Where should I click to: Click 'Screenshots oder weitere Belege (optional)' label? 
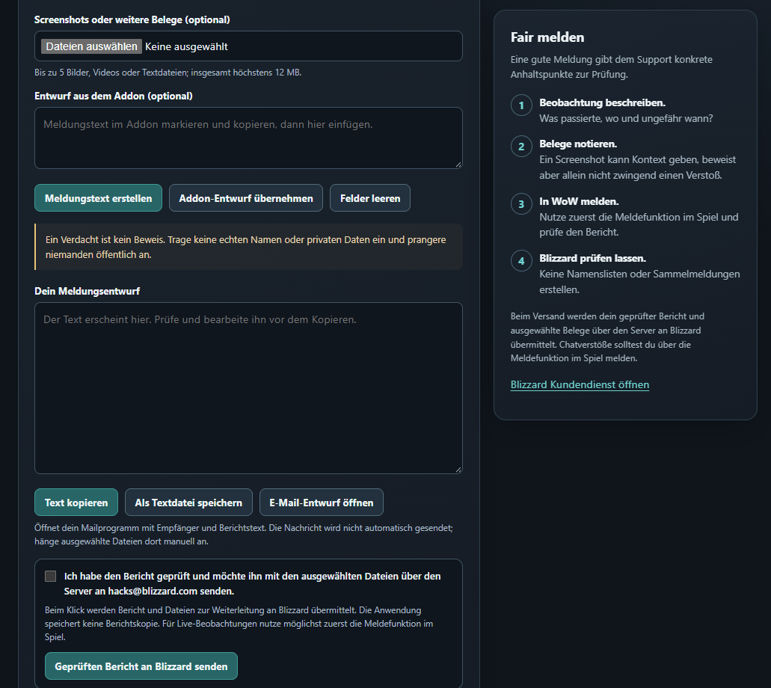132,19
